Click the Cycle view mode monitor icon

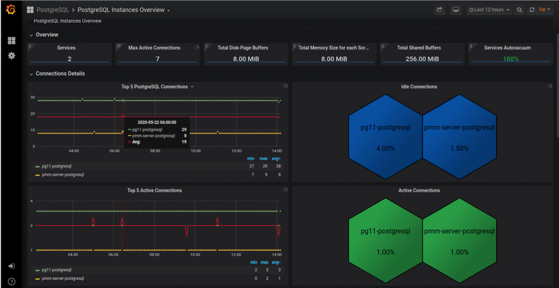tap(456, 10)
